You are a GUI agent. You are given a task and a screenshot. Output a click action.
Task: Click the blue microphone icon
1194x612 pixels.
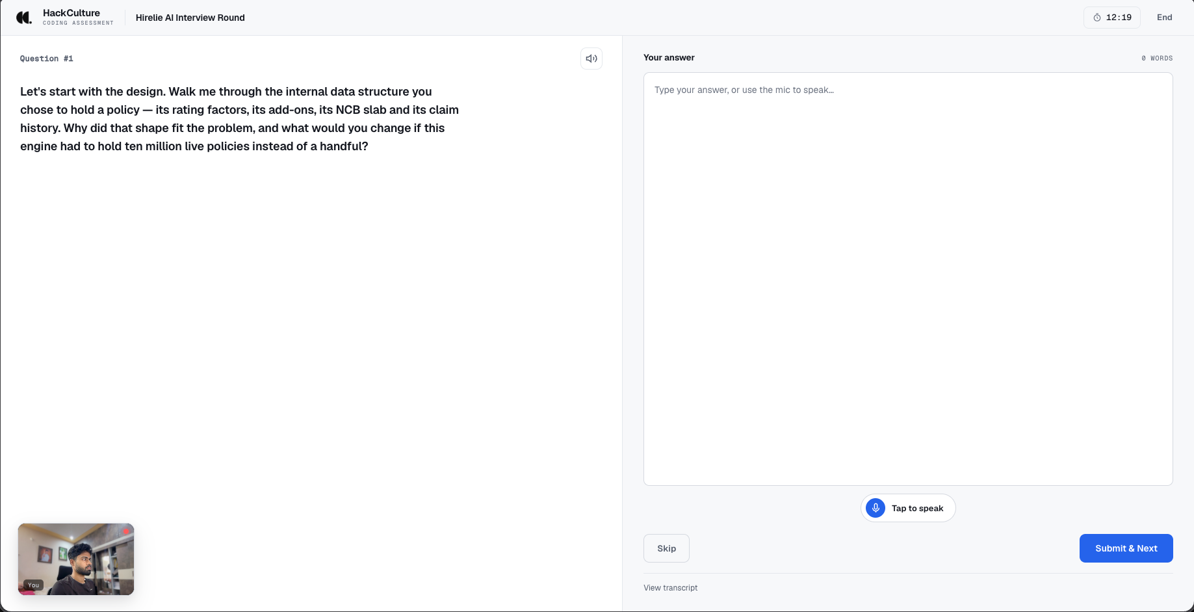[x=876, y=508]
